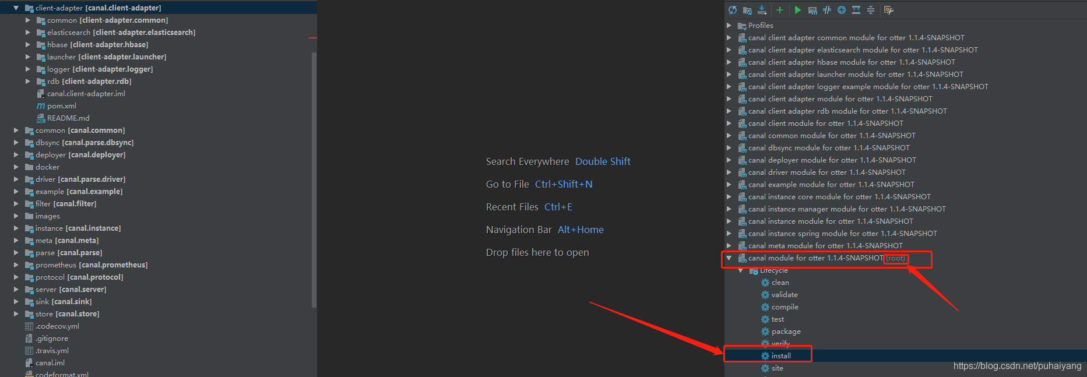Click the gear icon next to validate

765,295
